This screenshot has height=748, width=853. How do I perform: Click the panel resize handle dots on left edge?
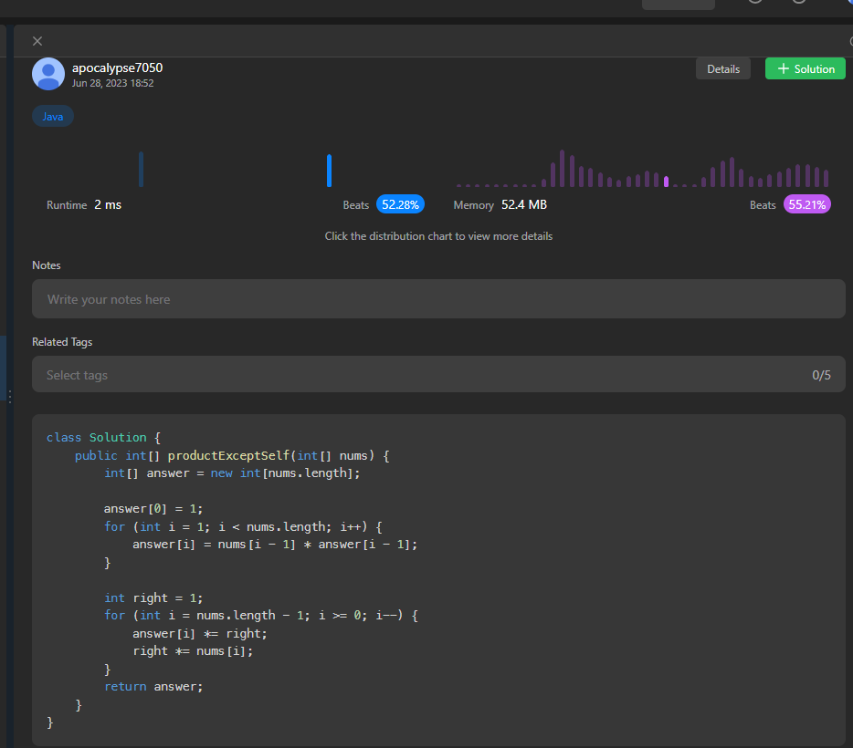click(10, 397)
